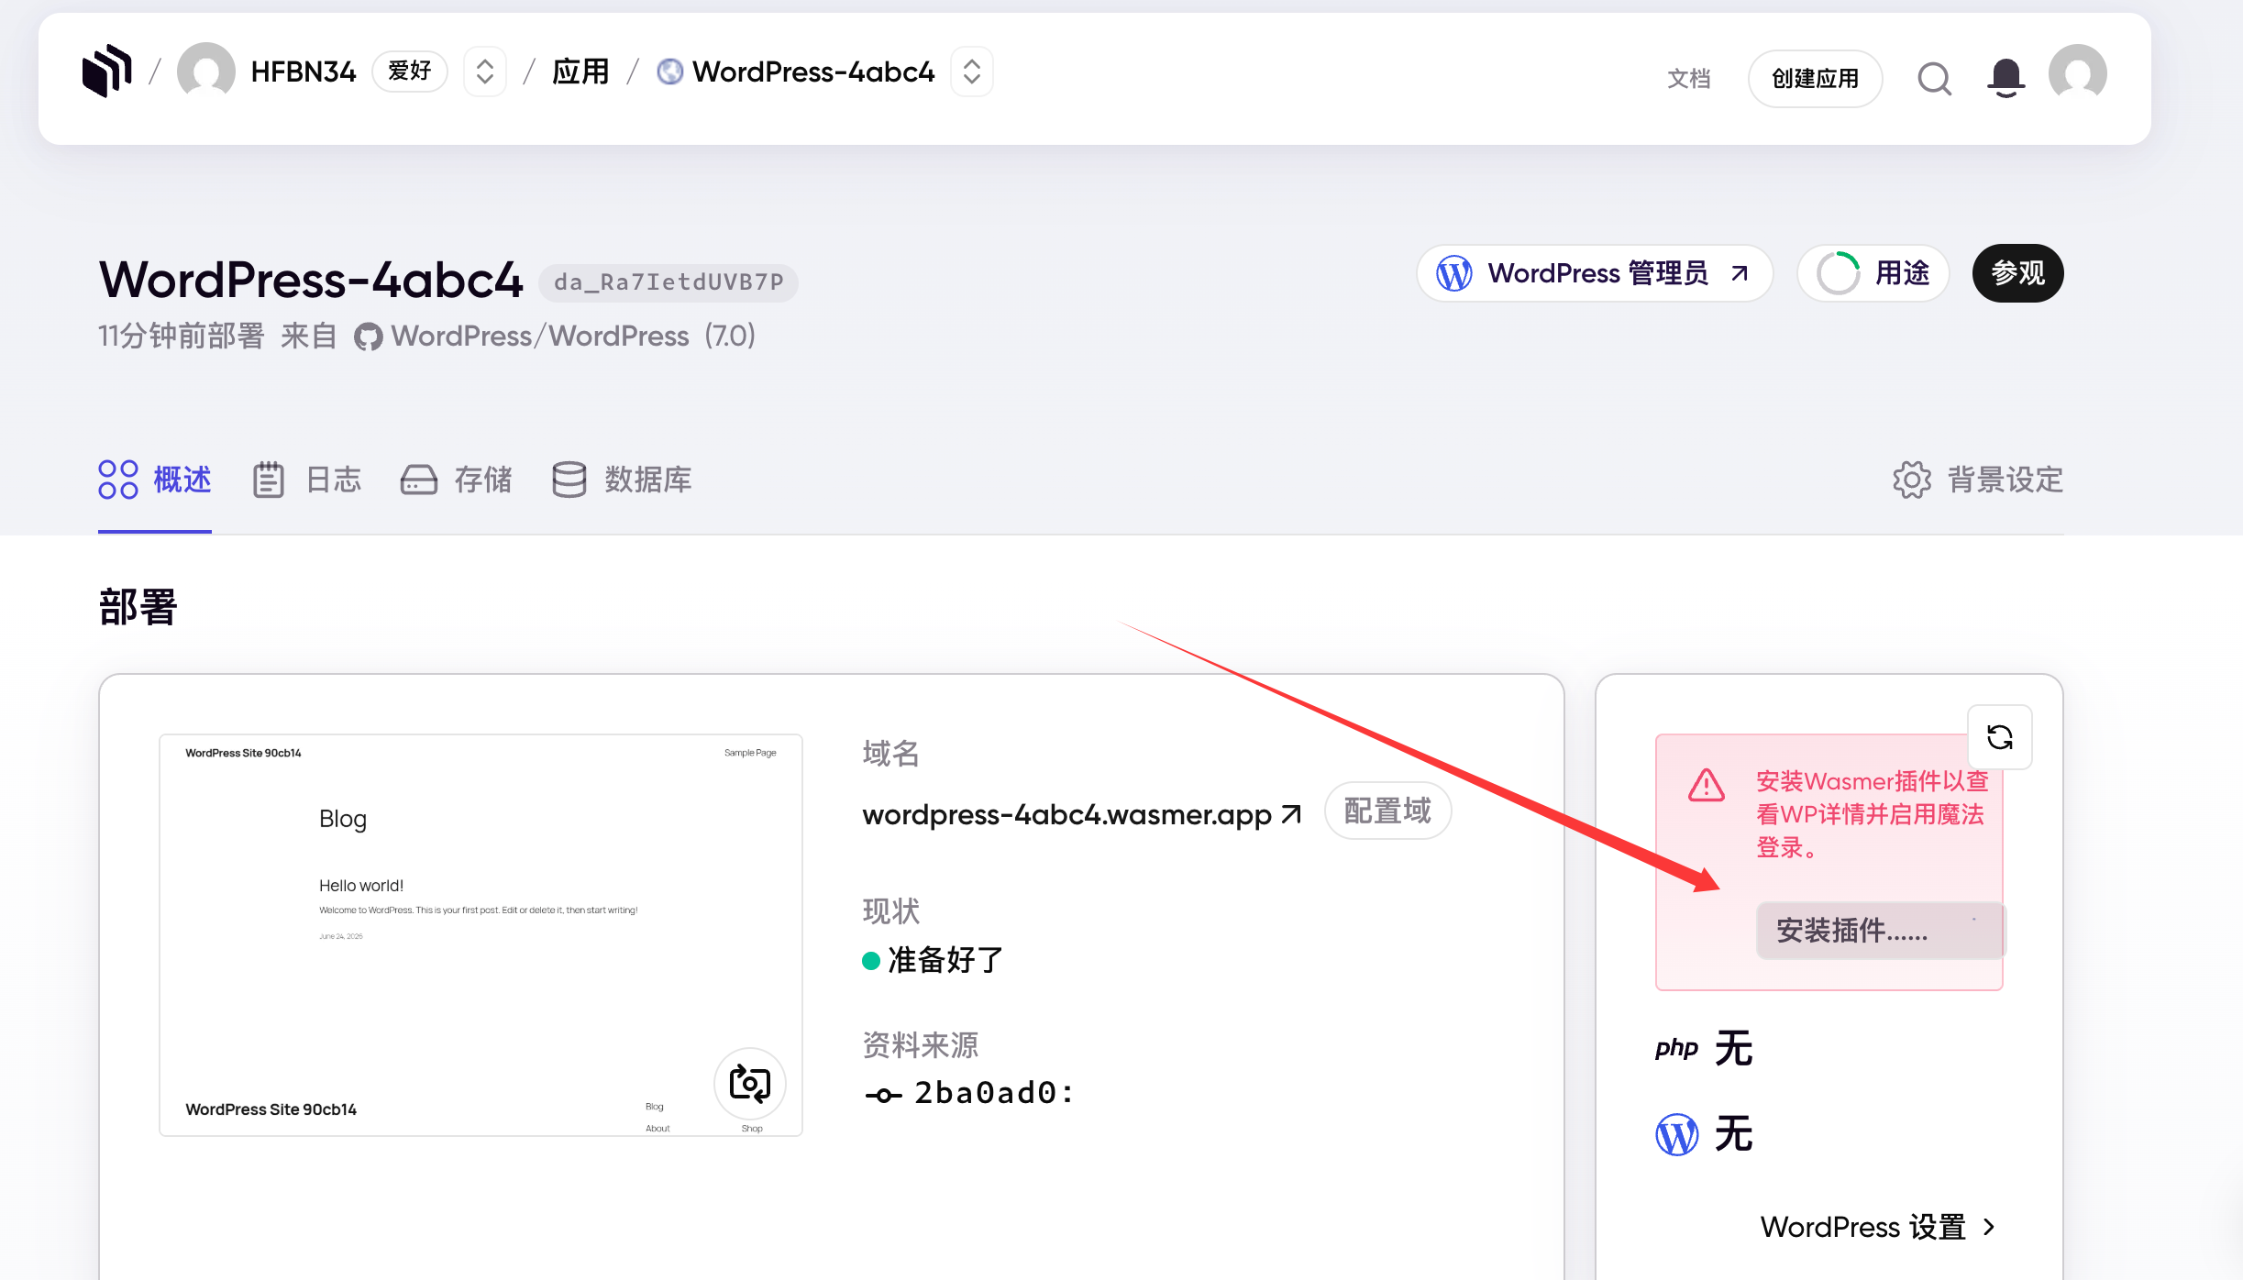
Task: Open the search magnifier icon
Action: [x=1934, y=79]
